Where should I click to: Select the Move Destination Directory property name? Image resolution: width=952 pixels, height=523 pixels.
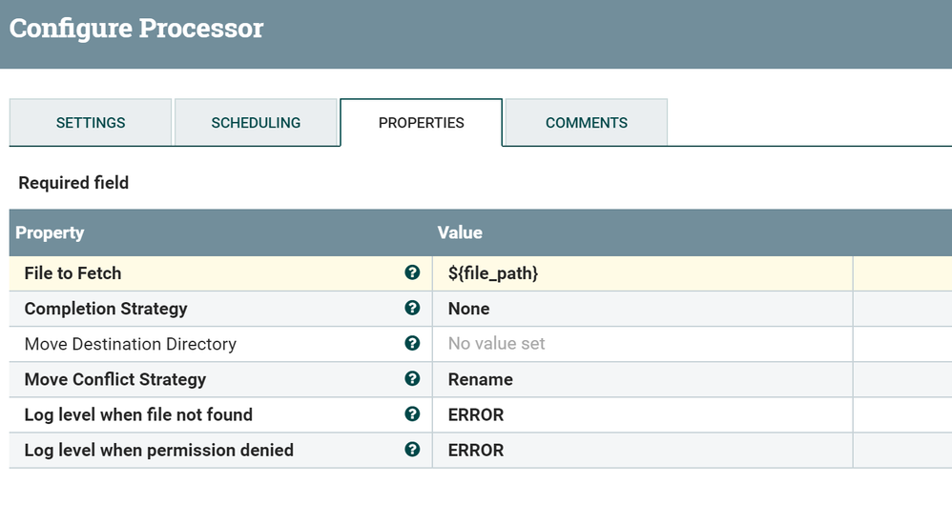click(x=131, y=344)
